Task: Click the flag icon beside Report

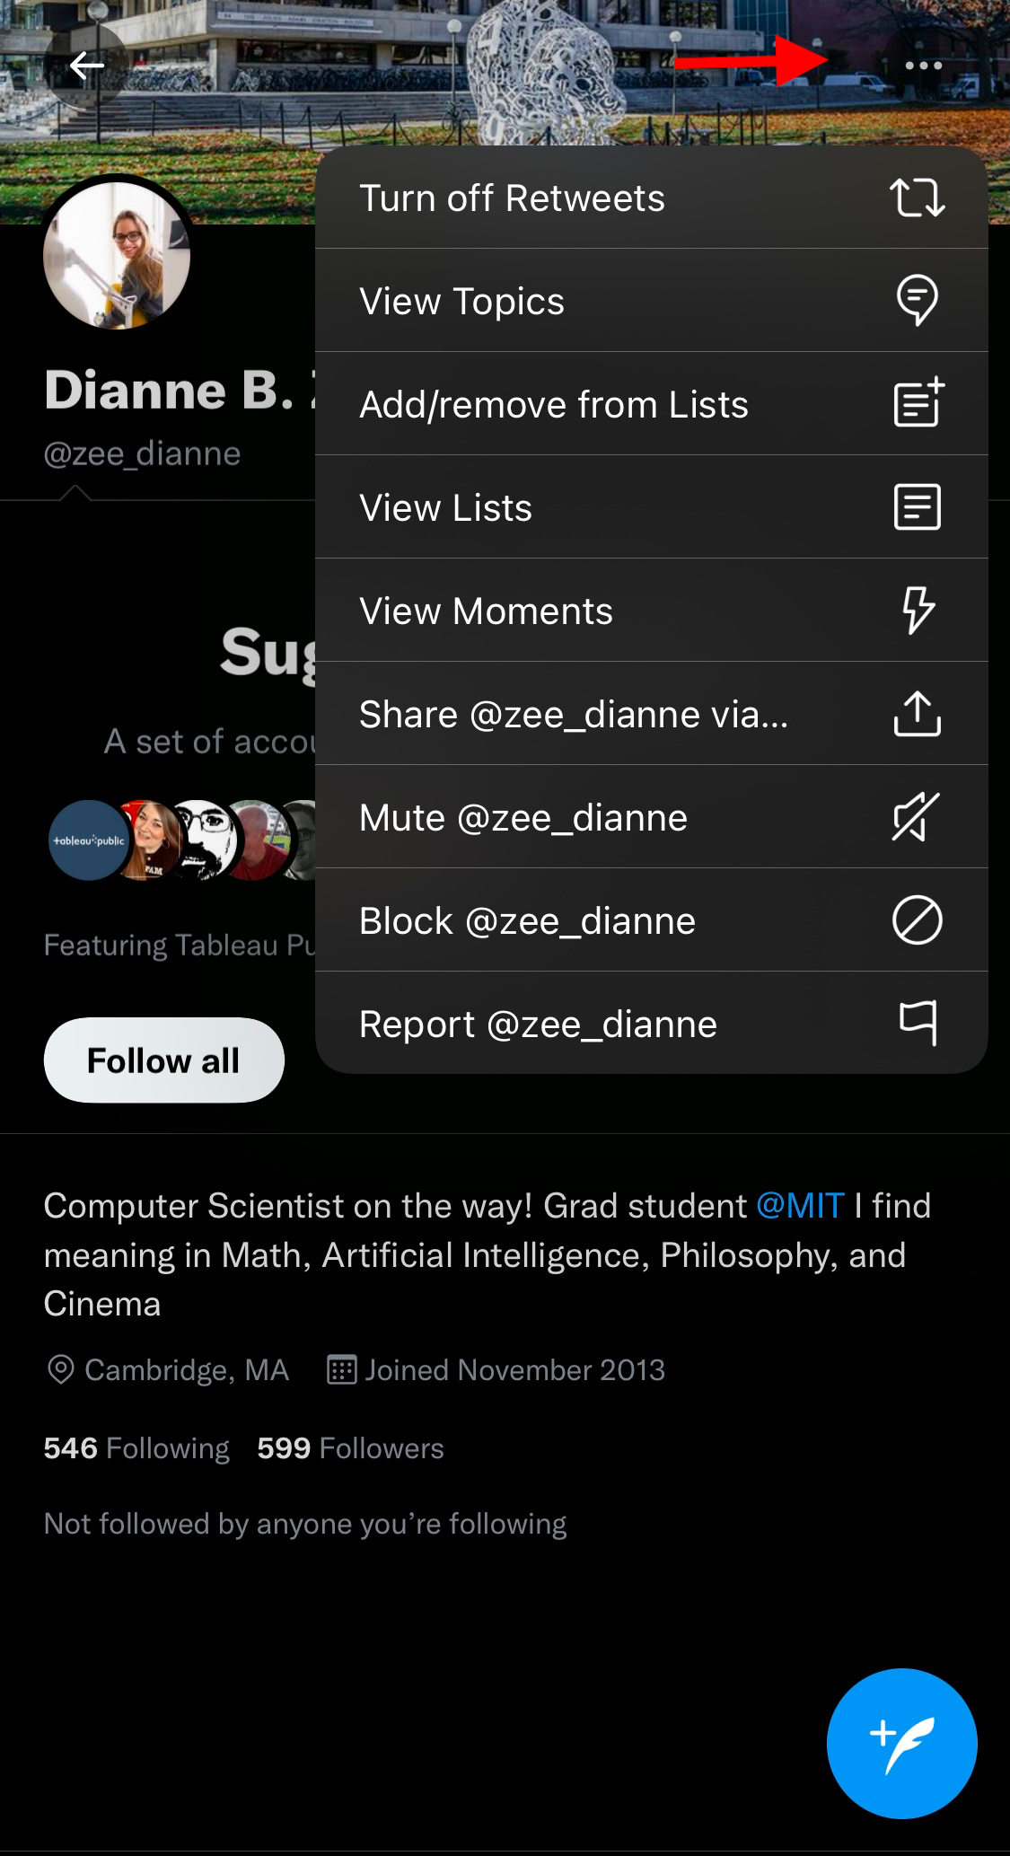Action: [918, 1023]
